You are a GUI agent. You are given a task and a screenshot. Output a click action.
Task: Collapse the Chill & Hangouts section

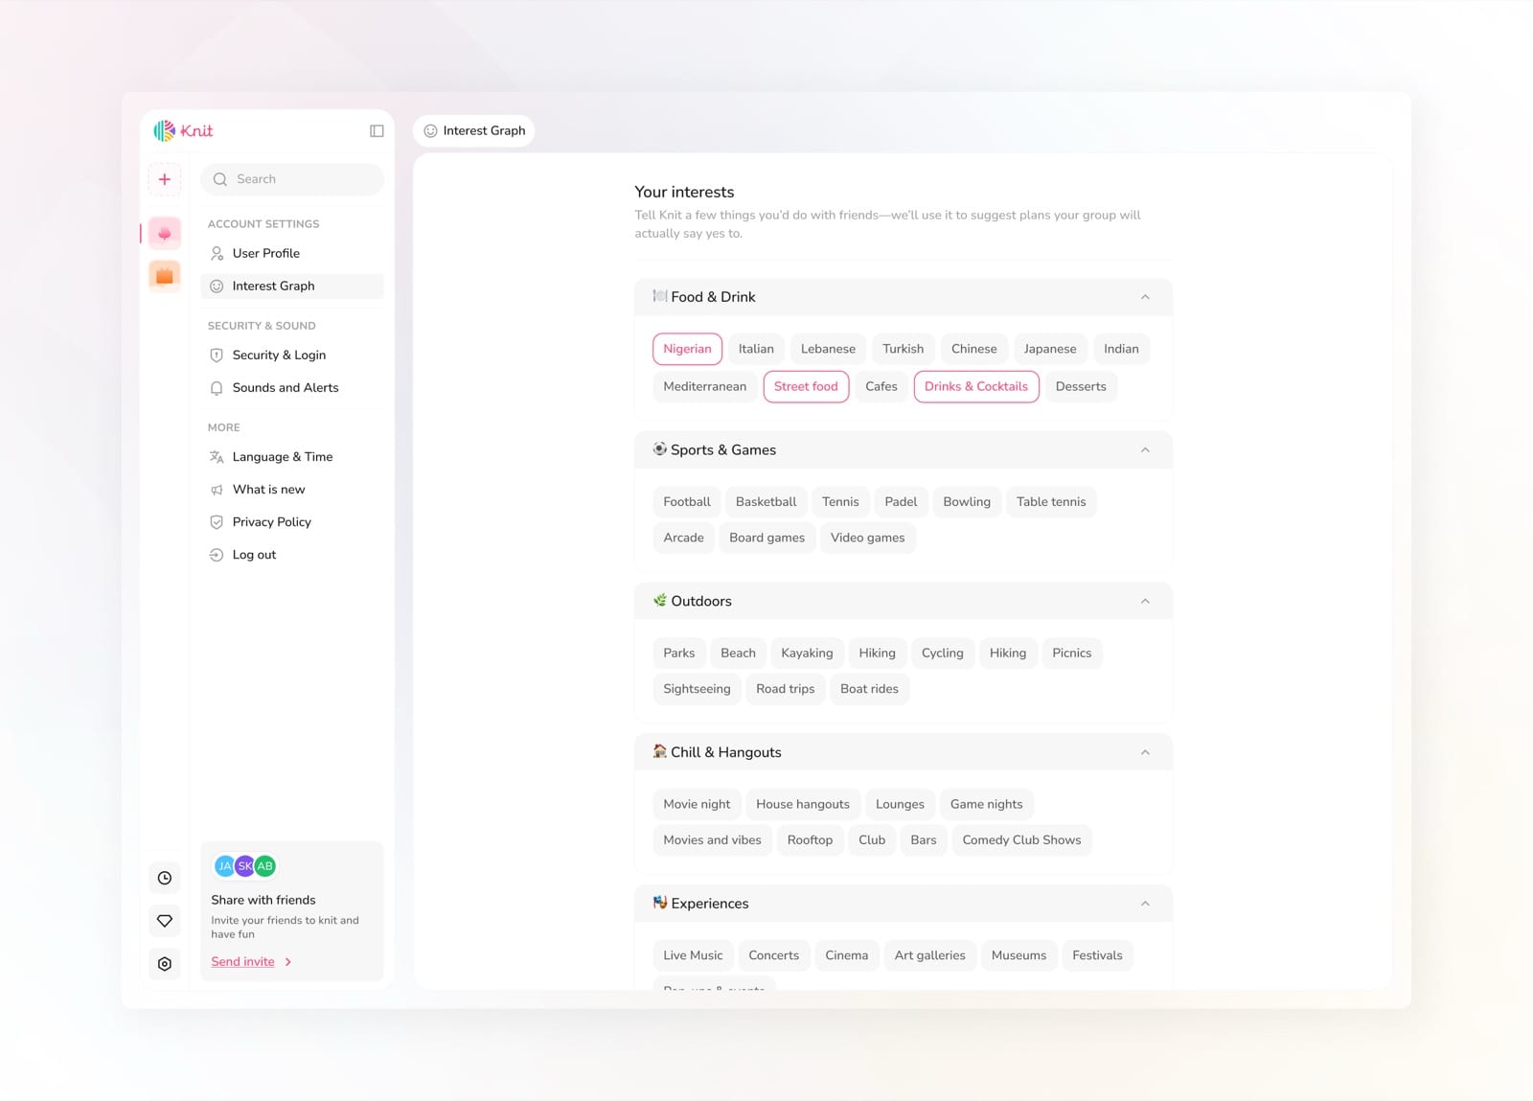tap(1145, 752)
